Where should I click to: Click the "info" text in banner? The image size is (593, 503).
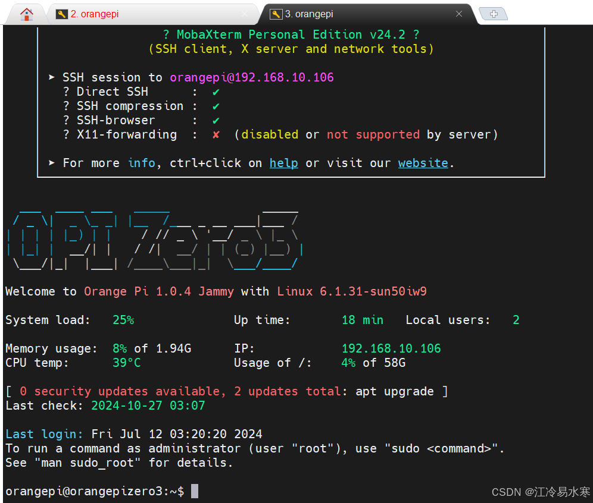pyautogui.click(x=142, y=163)
